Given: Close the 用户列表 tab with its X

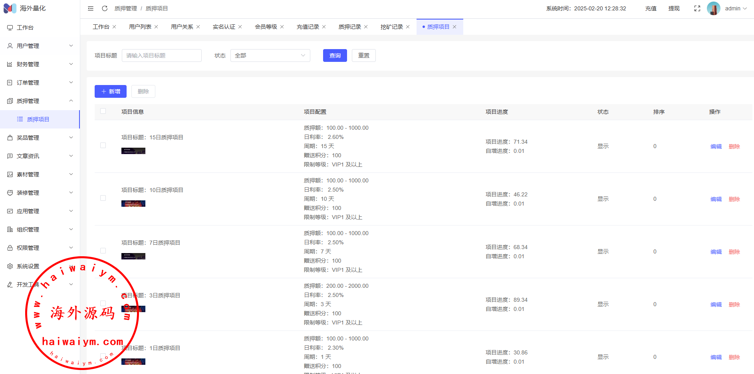Looking at the screenshot, I should click(156, 27).
